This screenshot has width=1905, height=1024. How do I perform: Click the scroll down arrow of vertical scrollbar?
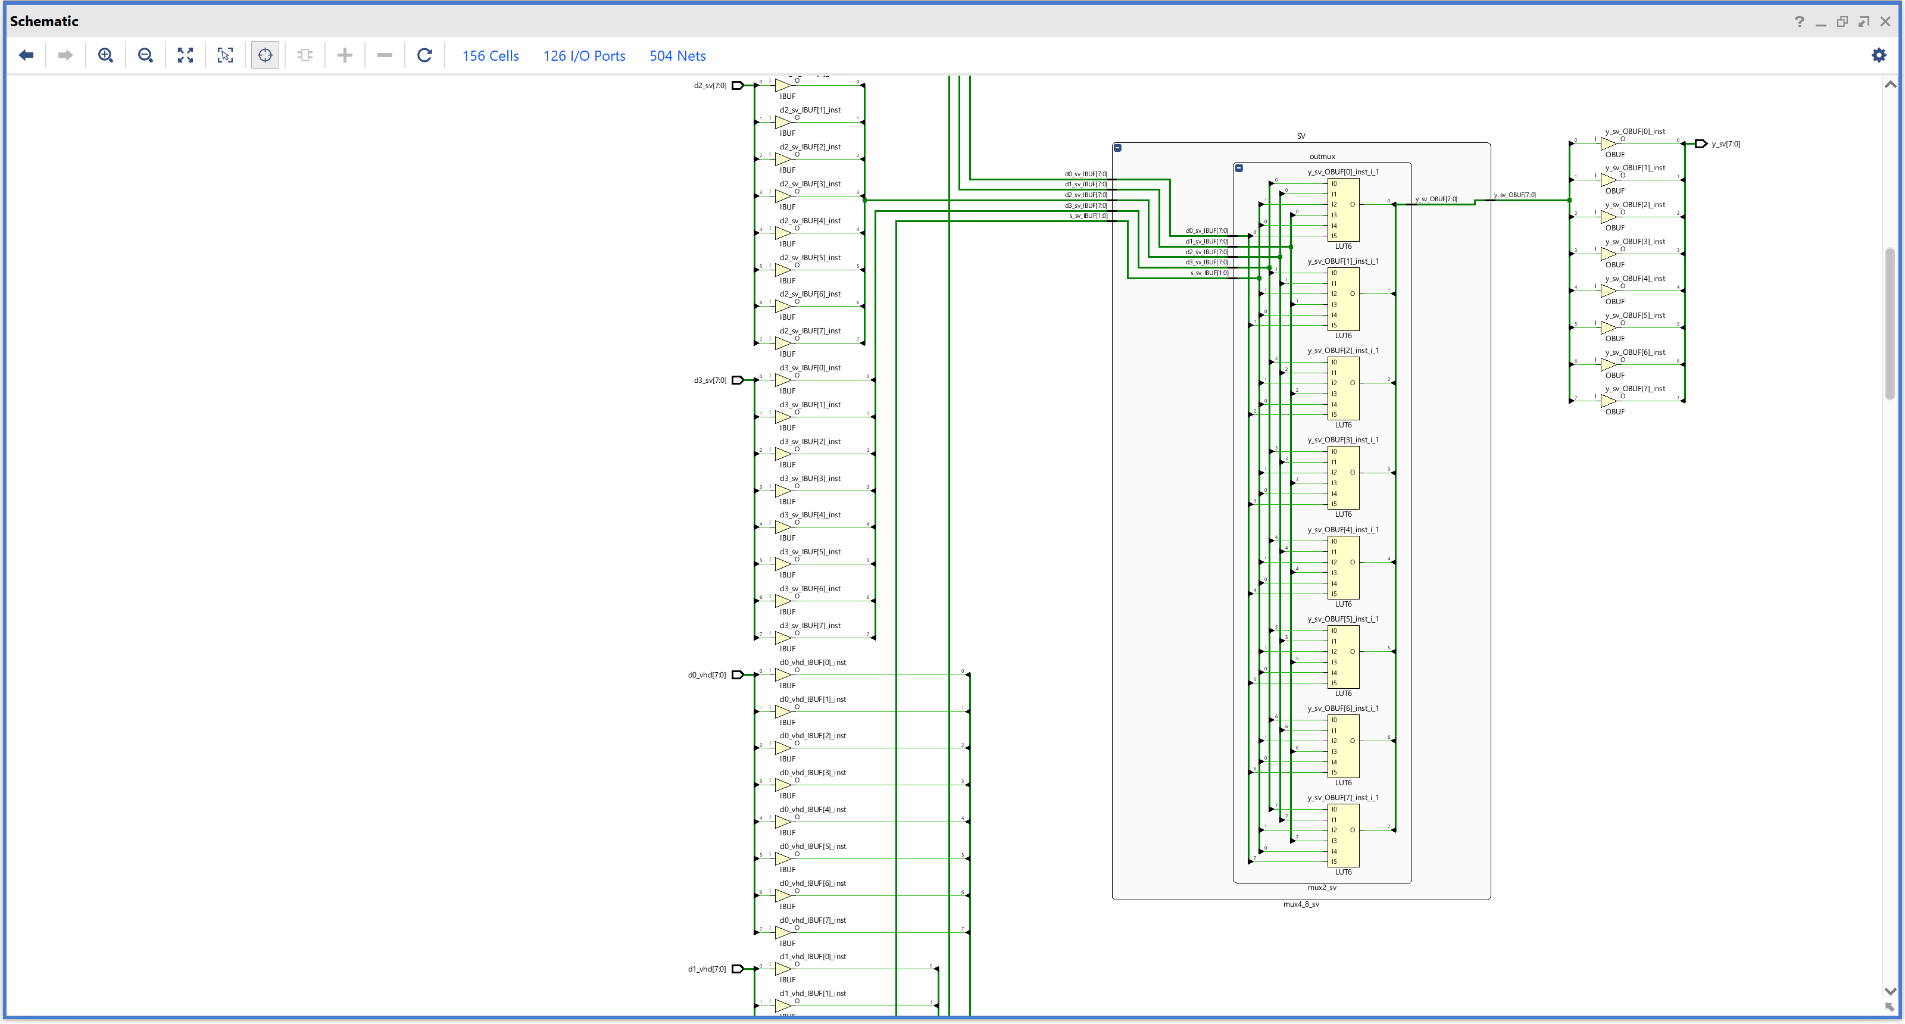click(x=1890, y=991)
